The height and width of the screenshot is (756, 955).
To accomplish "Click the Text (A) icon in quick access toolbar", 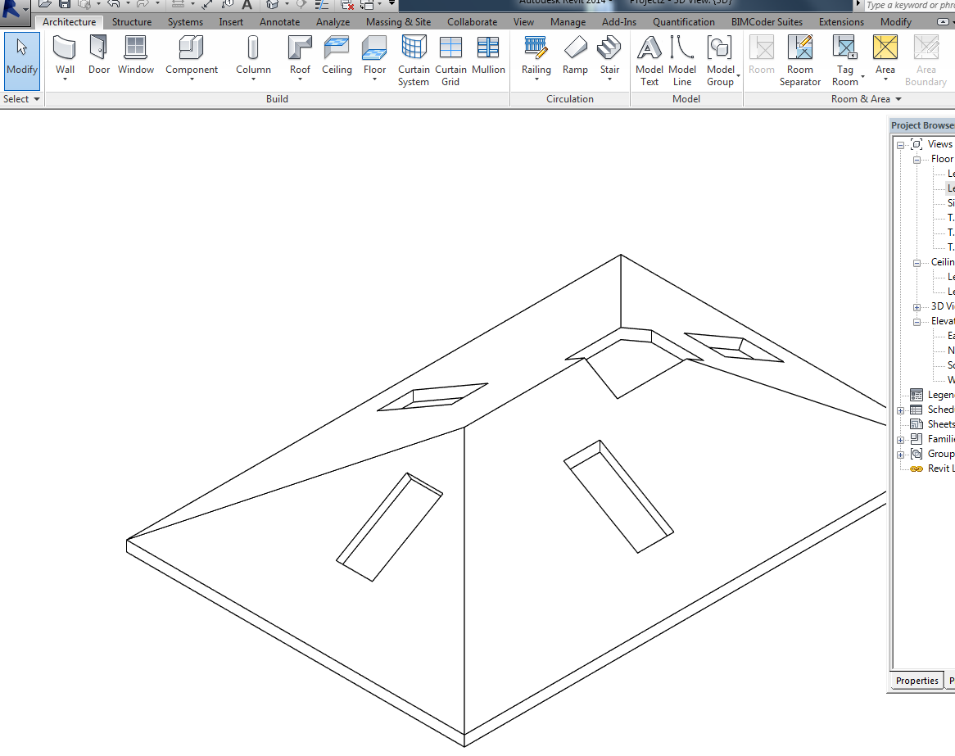I will [x=247, y=5].
